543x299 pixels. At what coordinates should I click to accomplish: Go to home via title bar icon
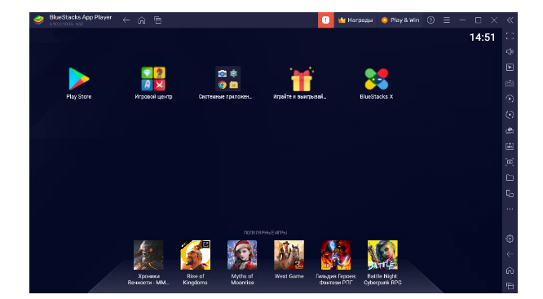142,20
